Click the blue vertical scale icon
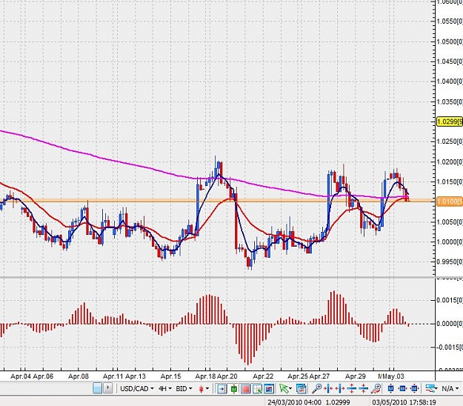This screenshot has height=406, width=463. [391, 388]
